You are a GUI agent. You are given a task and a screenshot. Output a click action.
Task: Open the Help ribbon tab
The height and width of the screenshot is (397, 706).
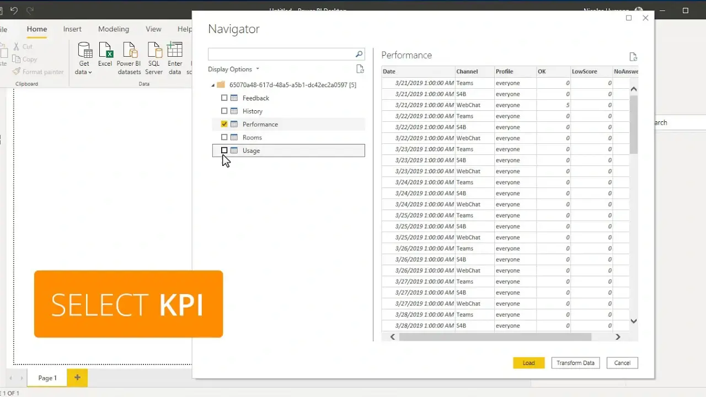pyautogui.click(x=184, y=29)
